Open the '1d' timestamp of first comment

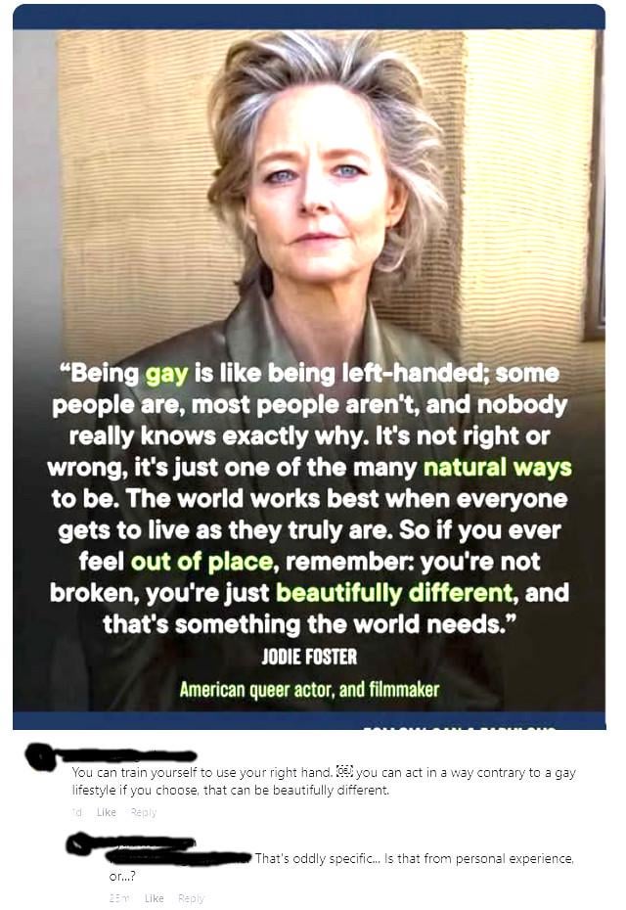click(x=76, y=812)
